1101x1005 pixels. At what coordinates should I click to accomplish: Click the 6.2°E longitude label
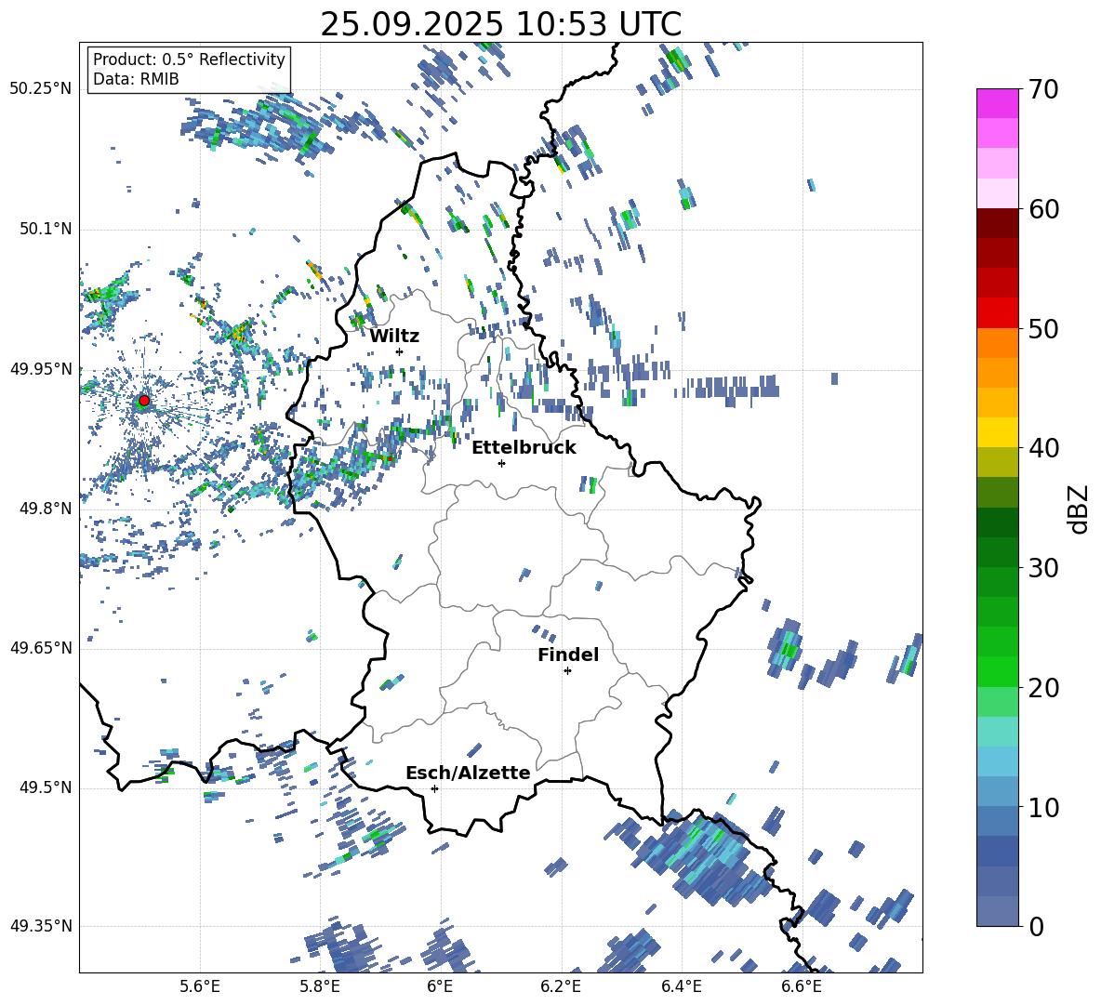tap(561, 986)
